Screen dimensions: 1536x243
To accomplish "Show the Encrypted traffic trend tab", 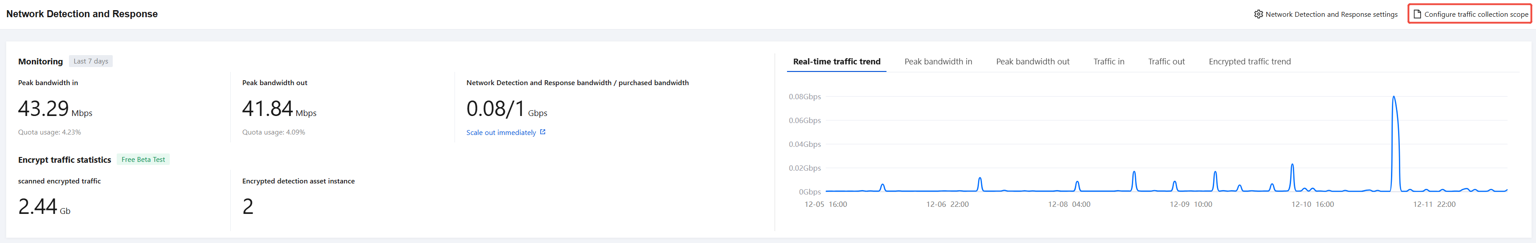I will 1249,61.
